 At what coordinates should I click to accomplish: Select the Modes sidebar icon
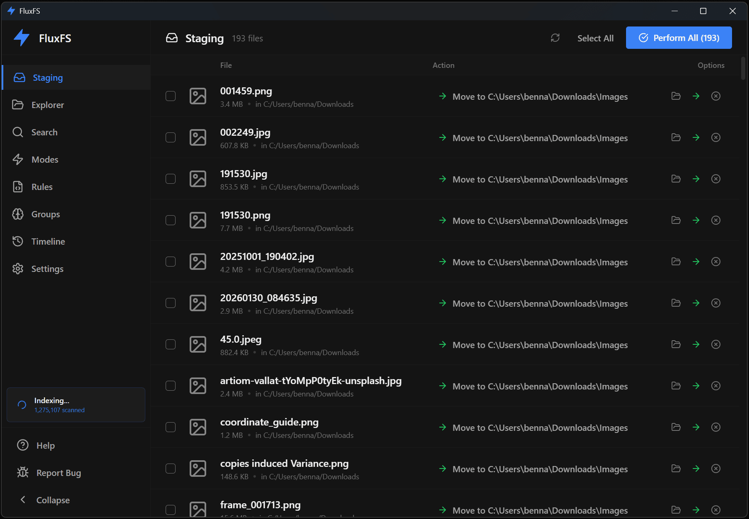click(x=18, y=159)
